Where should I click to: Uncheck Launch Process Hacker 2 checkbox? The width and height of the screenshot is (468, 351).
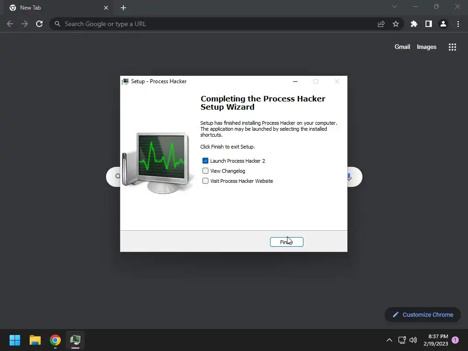[205, 161]
